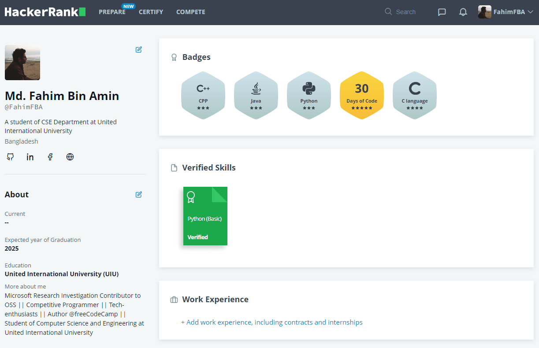The width and height of the screenshot is (539, 348).
Task: Click the graduation year 2025
Action: 12,248
